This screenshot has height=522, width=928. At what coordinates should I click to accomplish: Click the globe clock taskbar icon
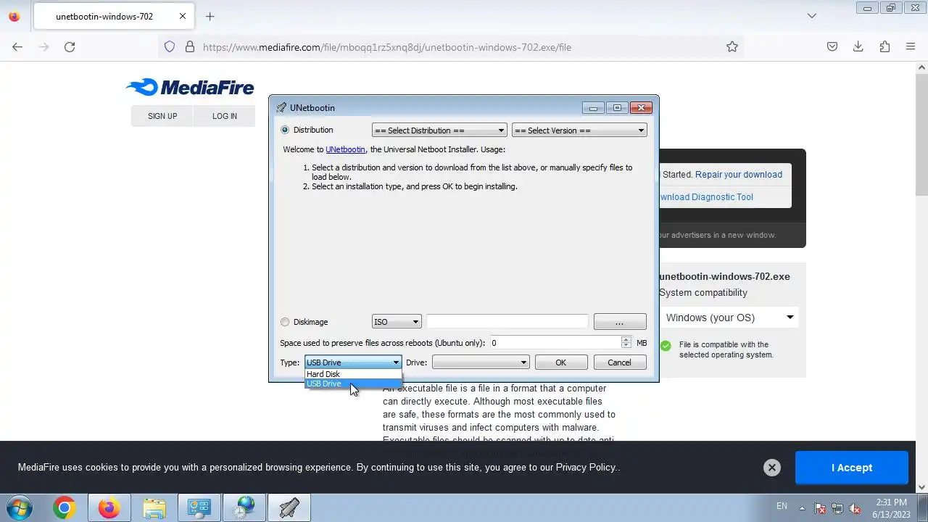point(244,508)
